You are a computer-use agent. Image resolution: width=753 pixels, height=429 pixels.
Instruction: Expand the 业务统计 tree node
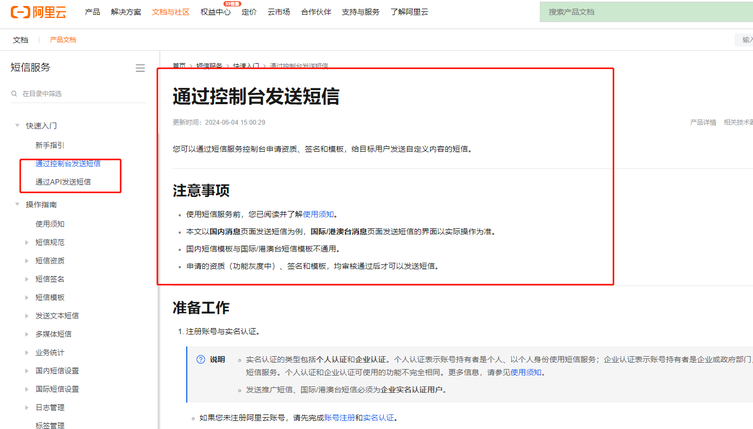[x=27, y=352]
